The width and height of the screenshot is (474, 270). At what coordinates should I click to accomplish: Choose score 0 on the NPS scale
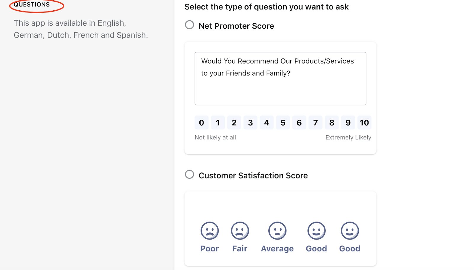pos(201,123)
